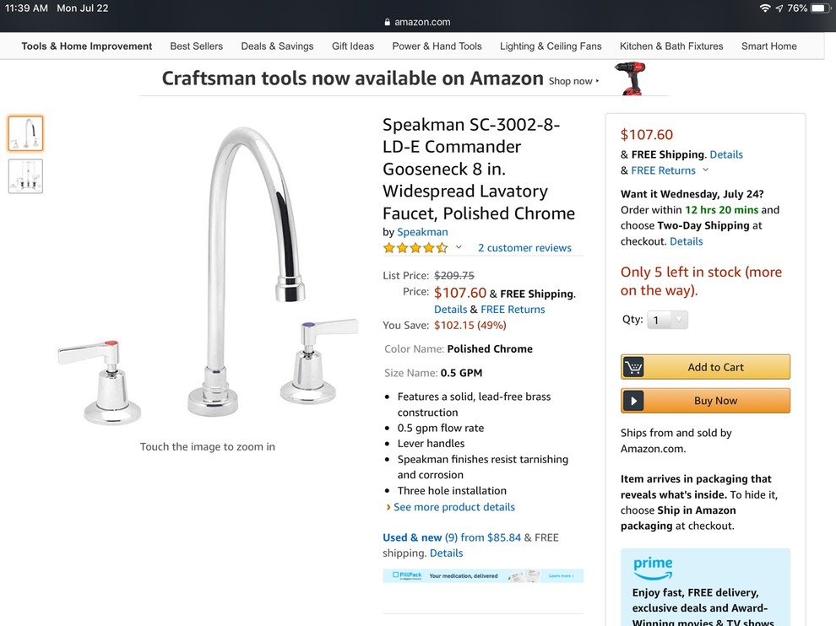
Task: Click the half-star in the product rating
Action: [441, 247]
